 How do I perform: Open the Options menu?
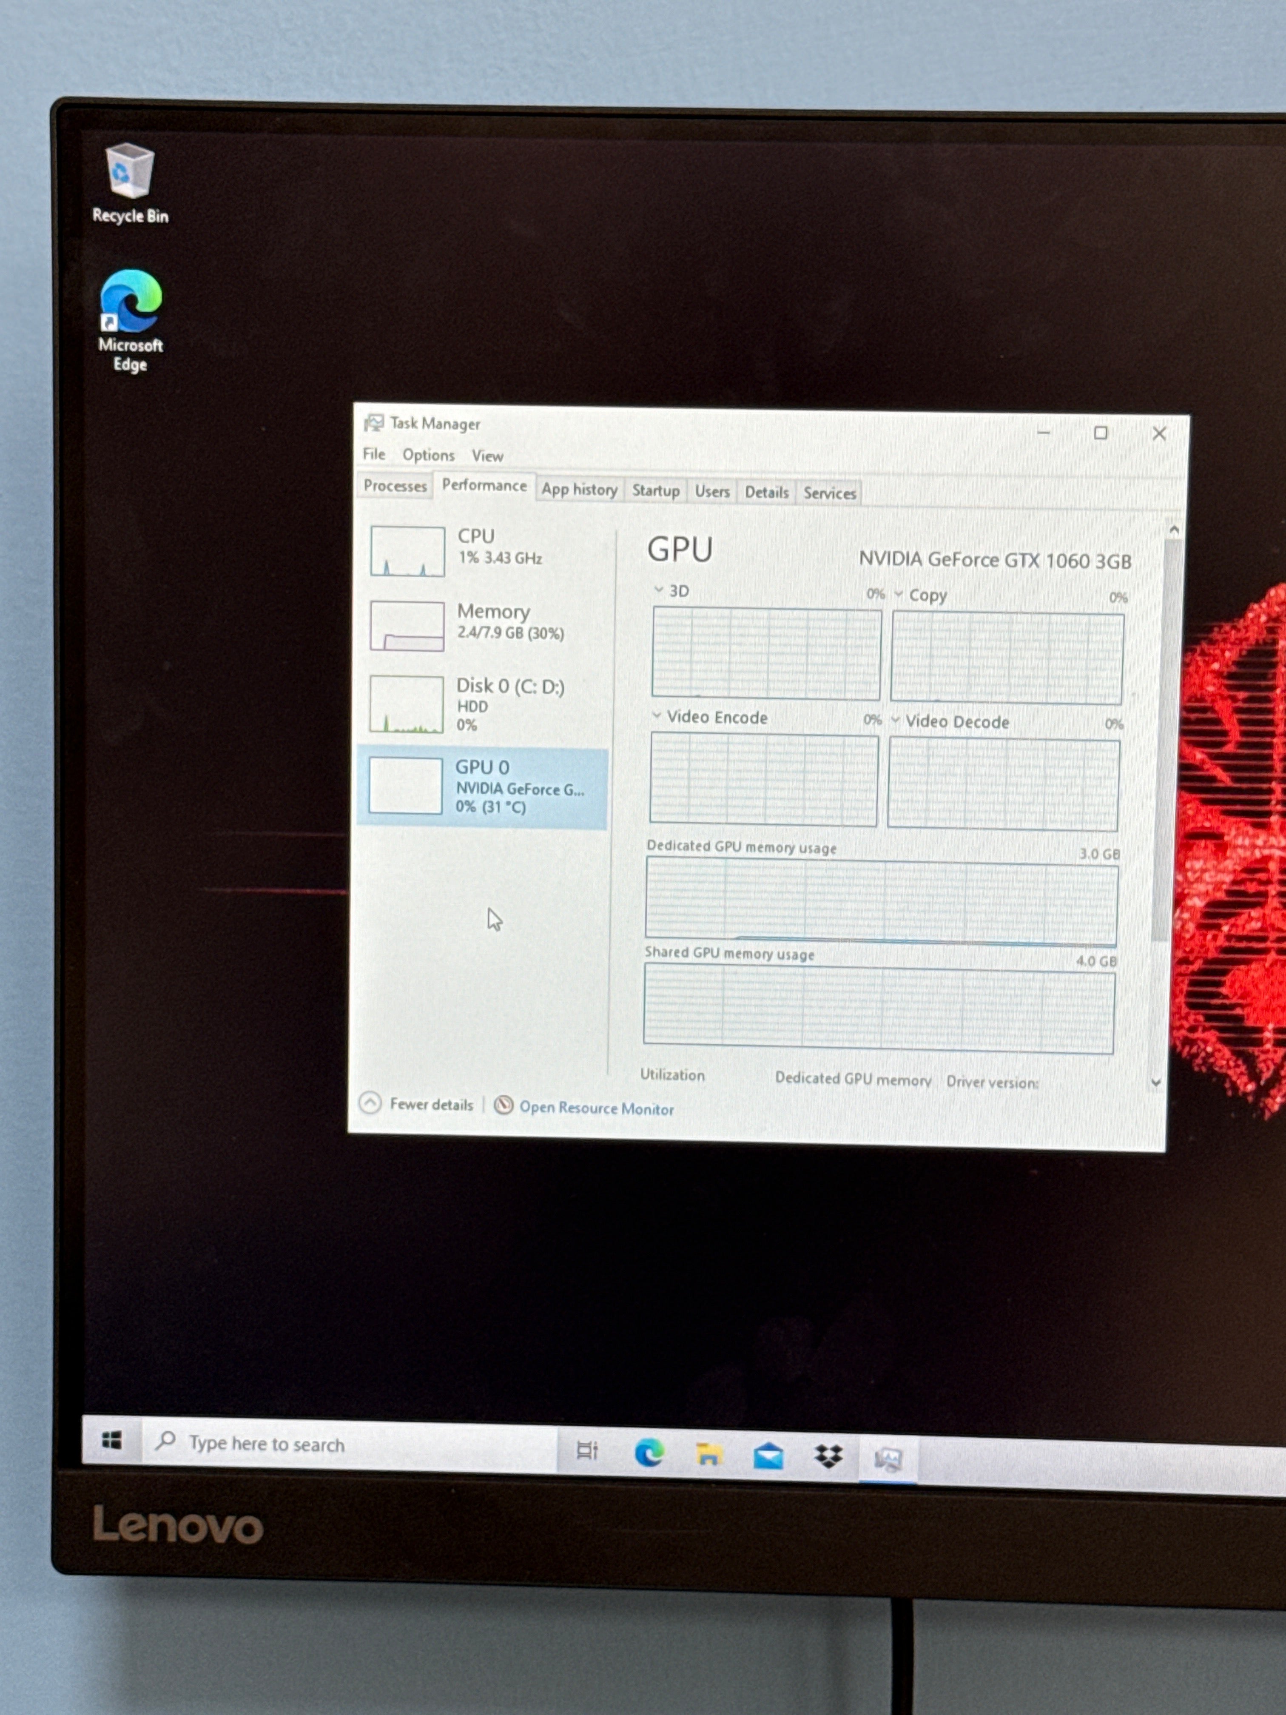click(x=429, y=455)
